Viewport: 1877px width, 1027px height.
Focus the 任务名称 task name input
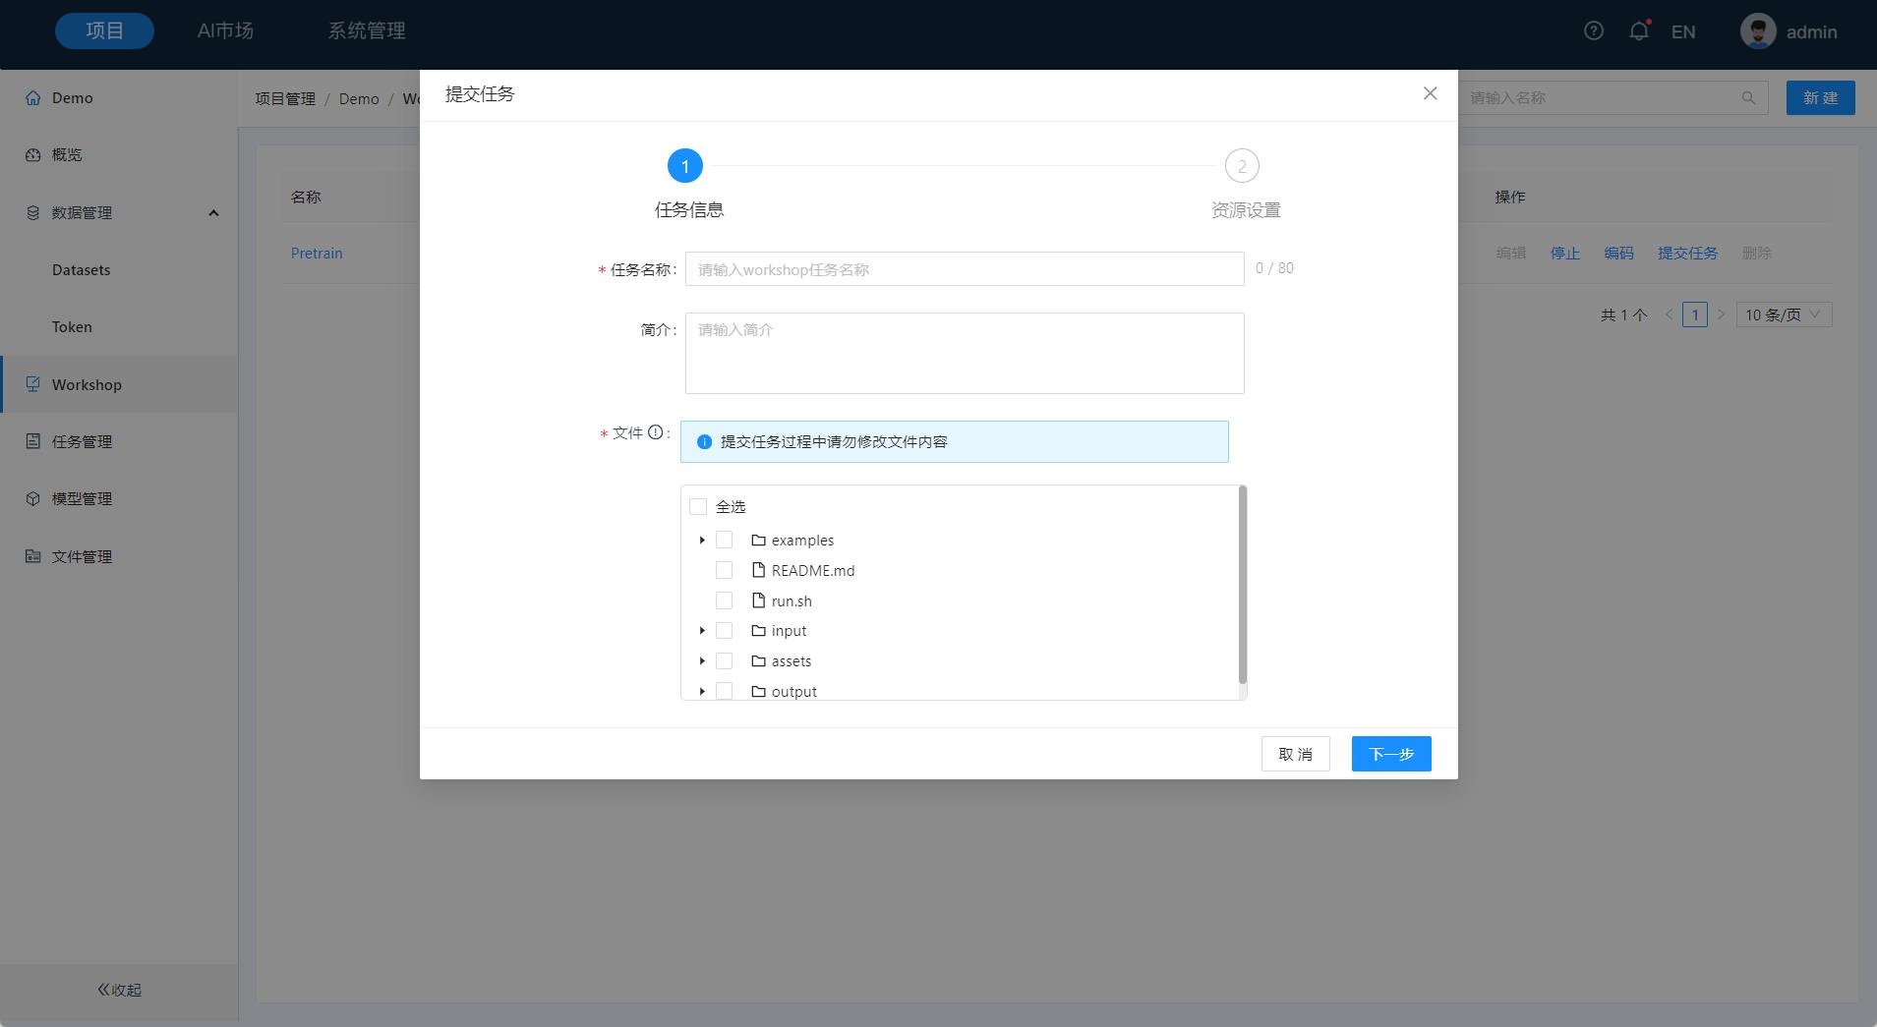[964, 269]
